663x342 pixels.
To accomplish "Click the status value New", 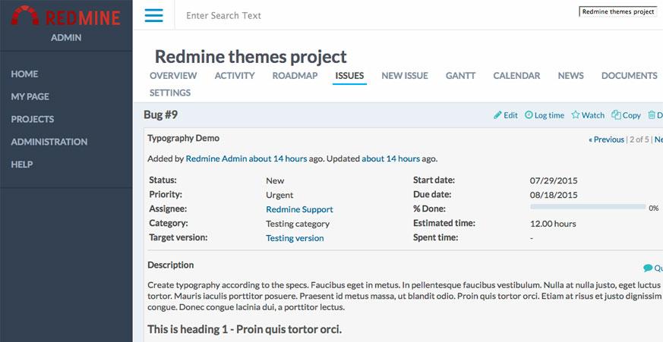I will 275,180.
